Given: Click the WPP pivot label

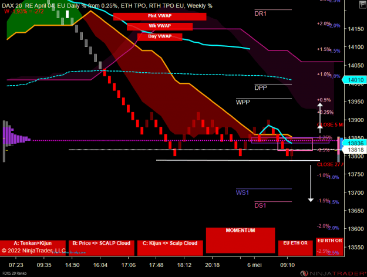Looking at the screenshot, I should pos(243,102).
